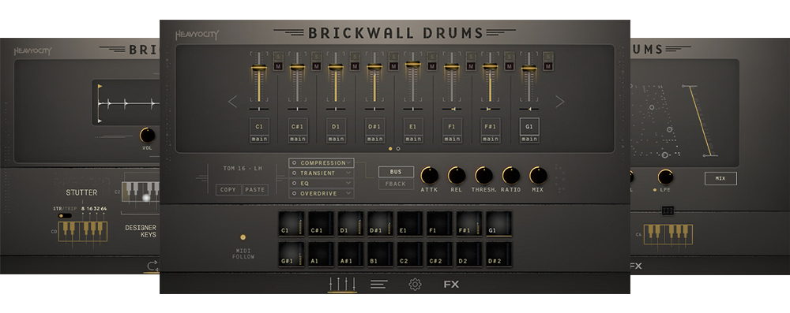The width and height of the screenshot is (790, 313).
Task: Adjust the F1 channel pan slider
Action: [452, 109]
